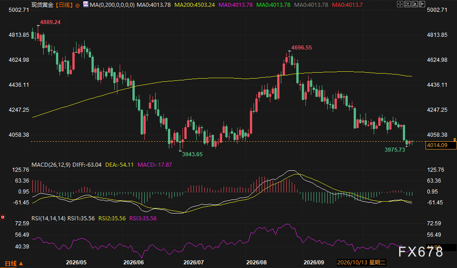Viewport: 457px width, 268px height.
Task: Click the yellow RSI2:35.56 readout
Action: pos(112,218)
